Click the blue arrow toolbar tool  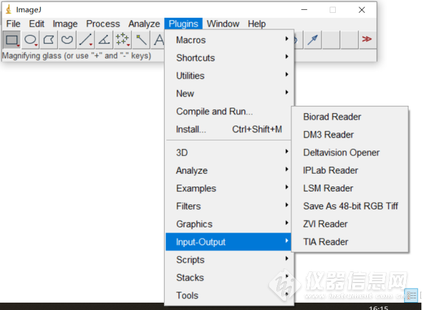313,40
